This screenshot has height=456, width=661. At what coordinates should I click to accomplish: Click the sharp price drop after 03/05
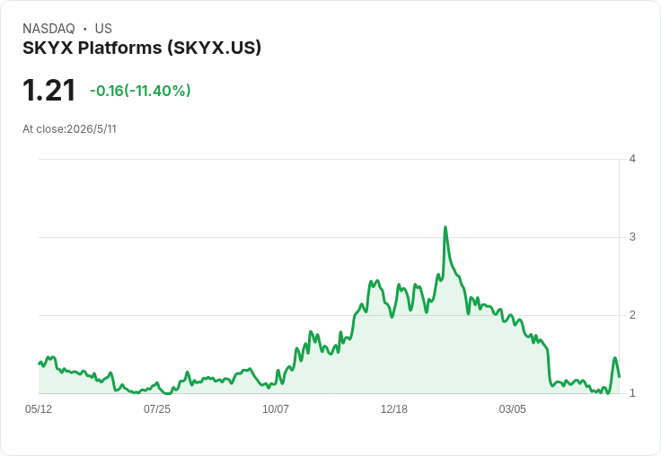(549, 366)
